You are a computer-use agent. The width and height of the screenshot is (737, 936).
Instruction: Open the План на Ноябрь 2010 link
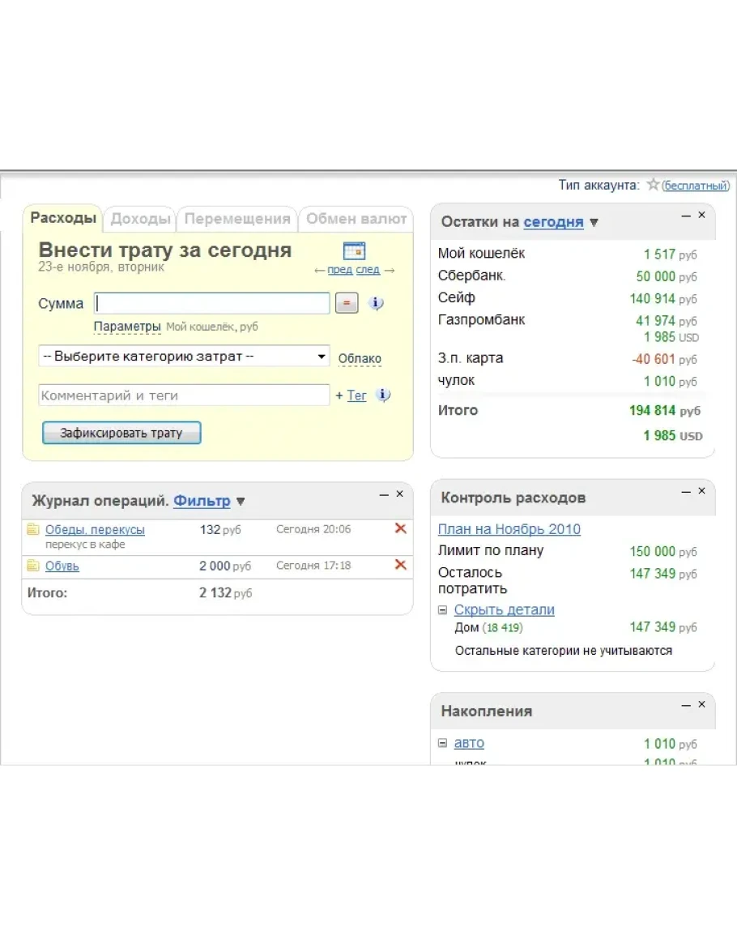[509, 529]
